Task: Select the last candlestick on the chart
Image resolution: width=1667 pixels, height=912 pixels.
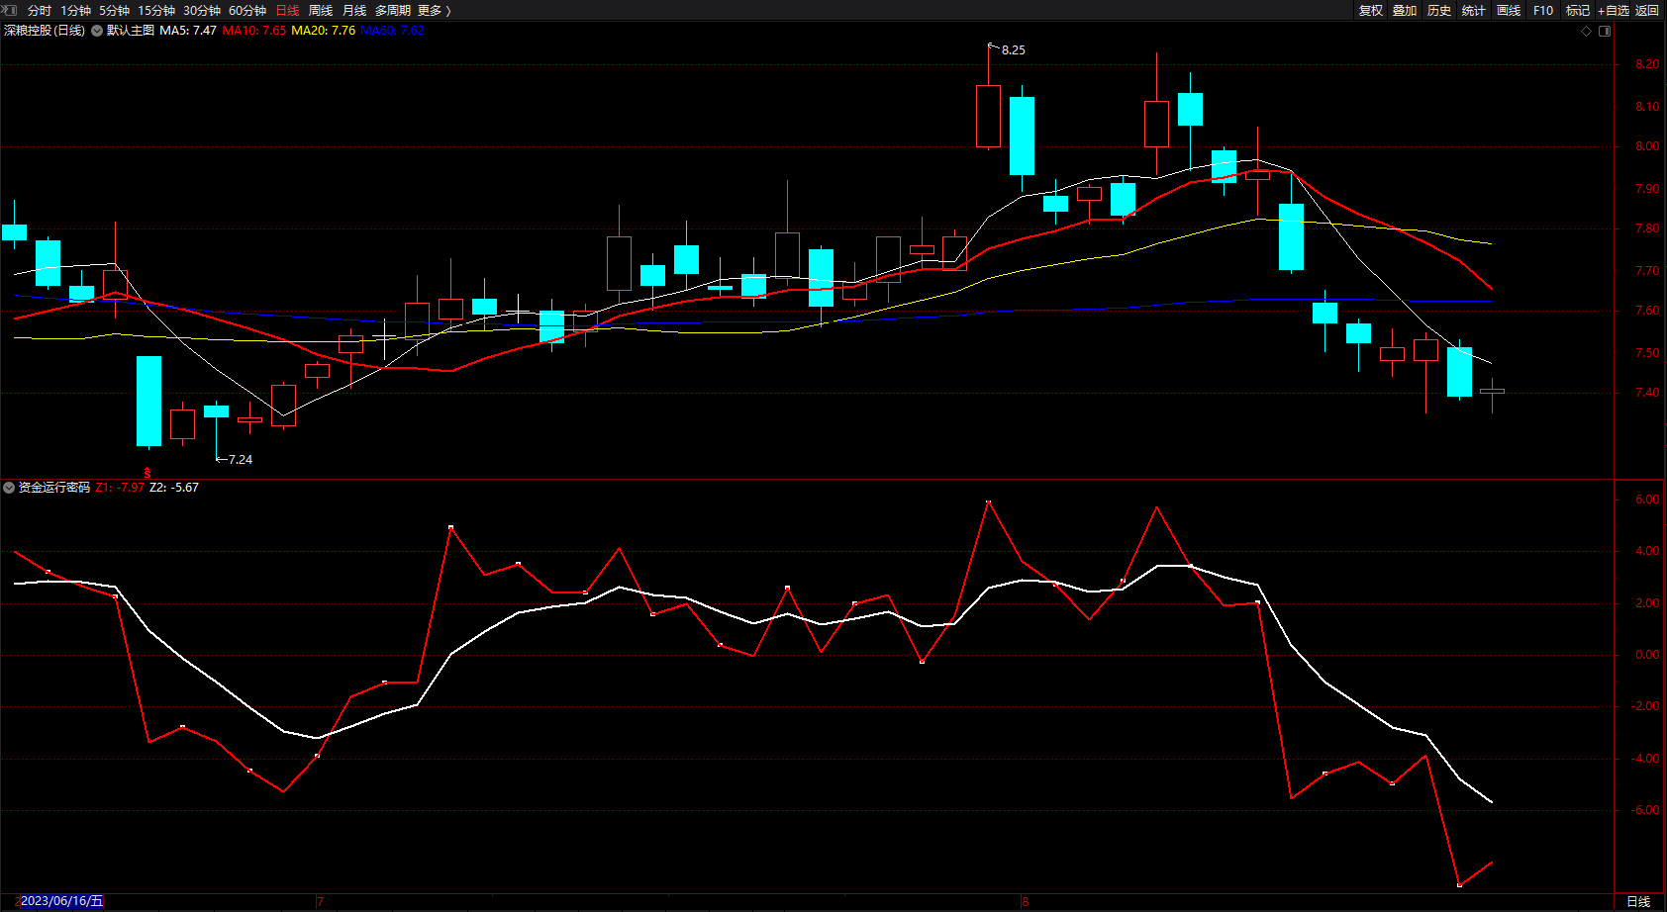Action: 1492,394
